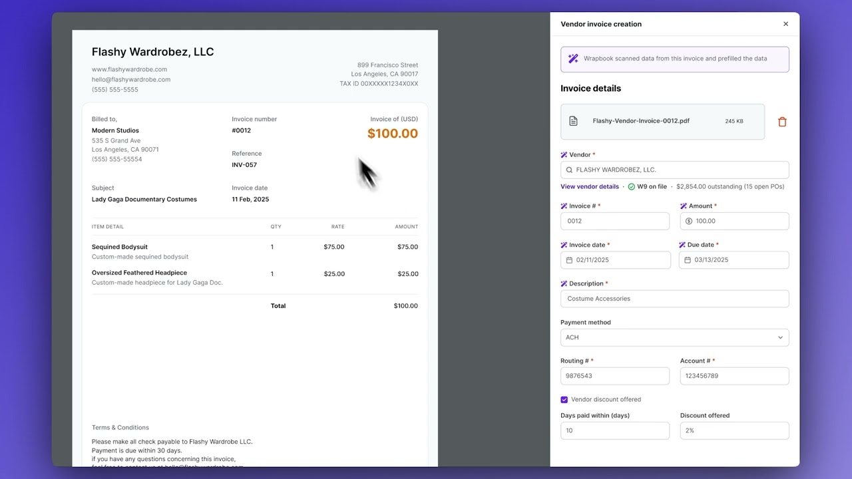Click the Invoice details heading
The image size is (852, 479).
(x=590, y=88)
